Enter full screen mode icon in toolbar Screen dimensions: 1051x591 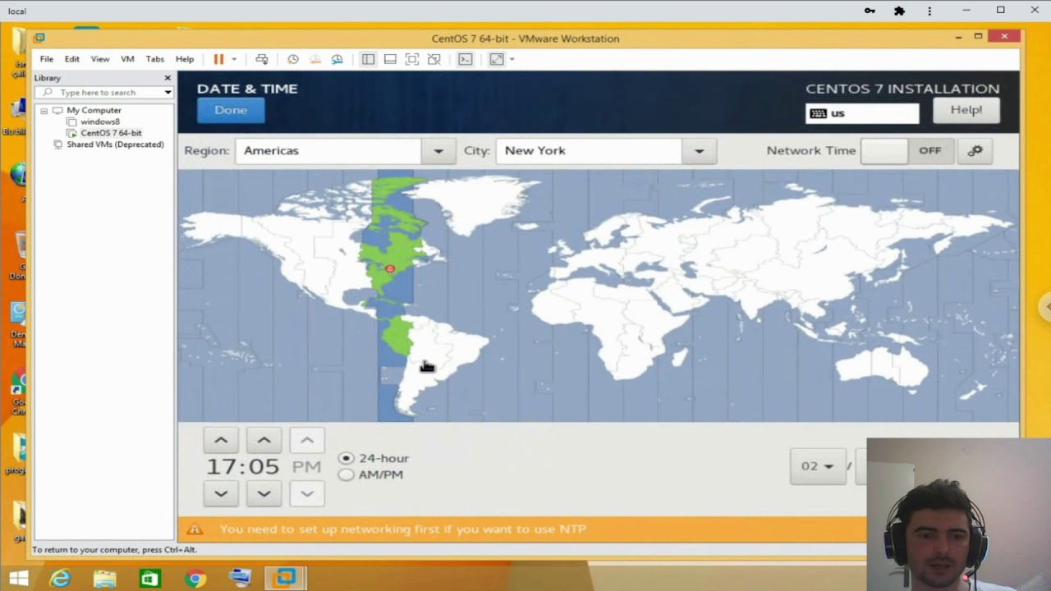[x=412, y=59]
